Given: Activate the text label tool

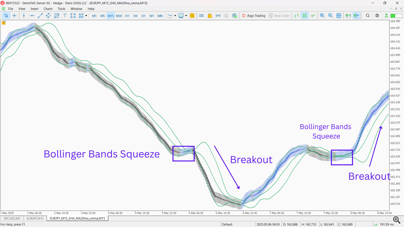Looking at the screenshot, I should click(65, 16).
